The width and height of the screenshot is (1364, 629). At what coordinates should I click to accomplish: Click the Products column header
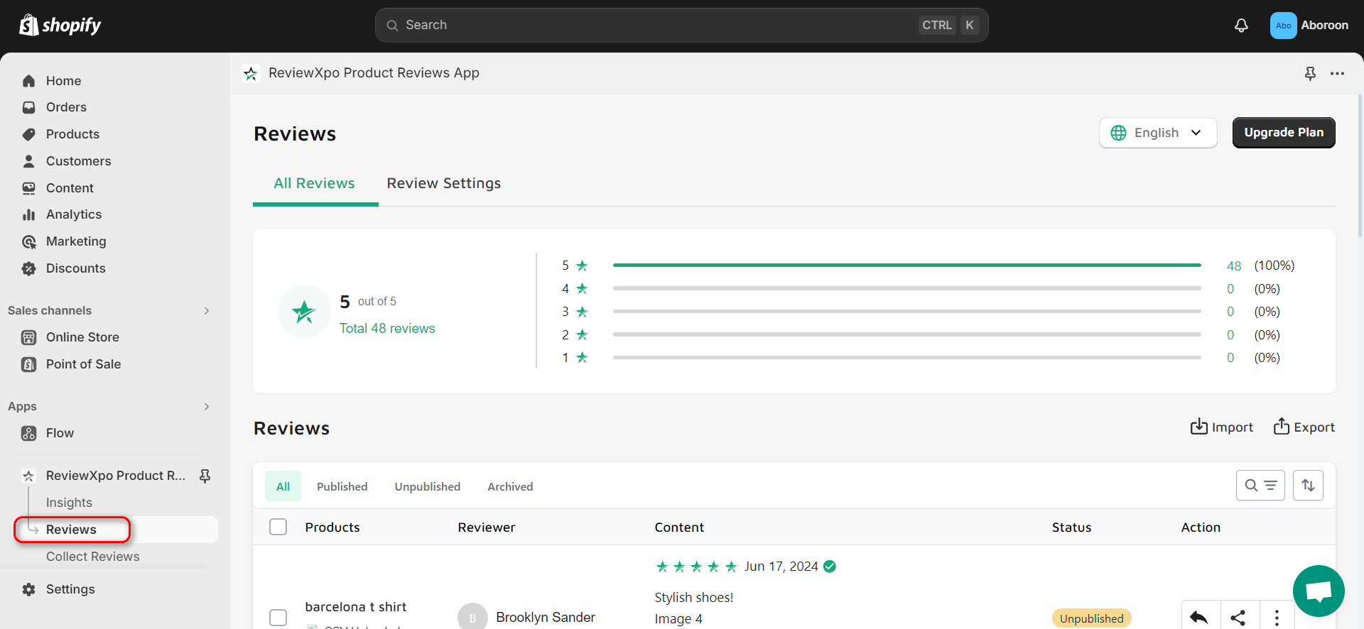click(x=332, y=527)
